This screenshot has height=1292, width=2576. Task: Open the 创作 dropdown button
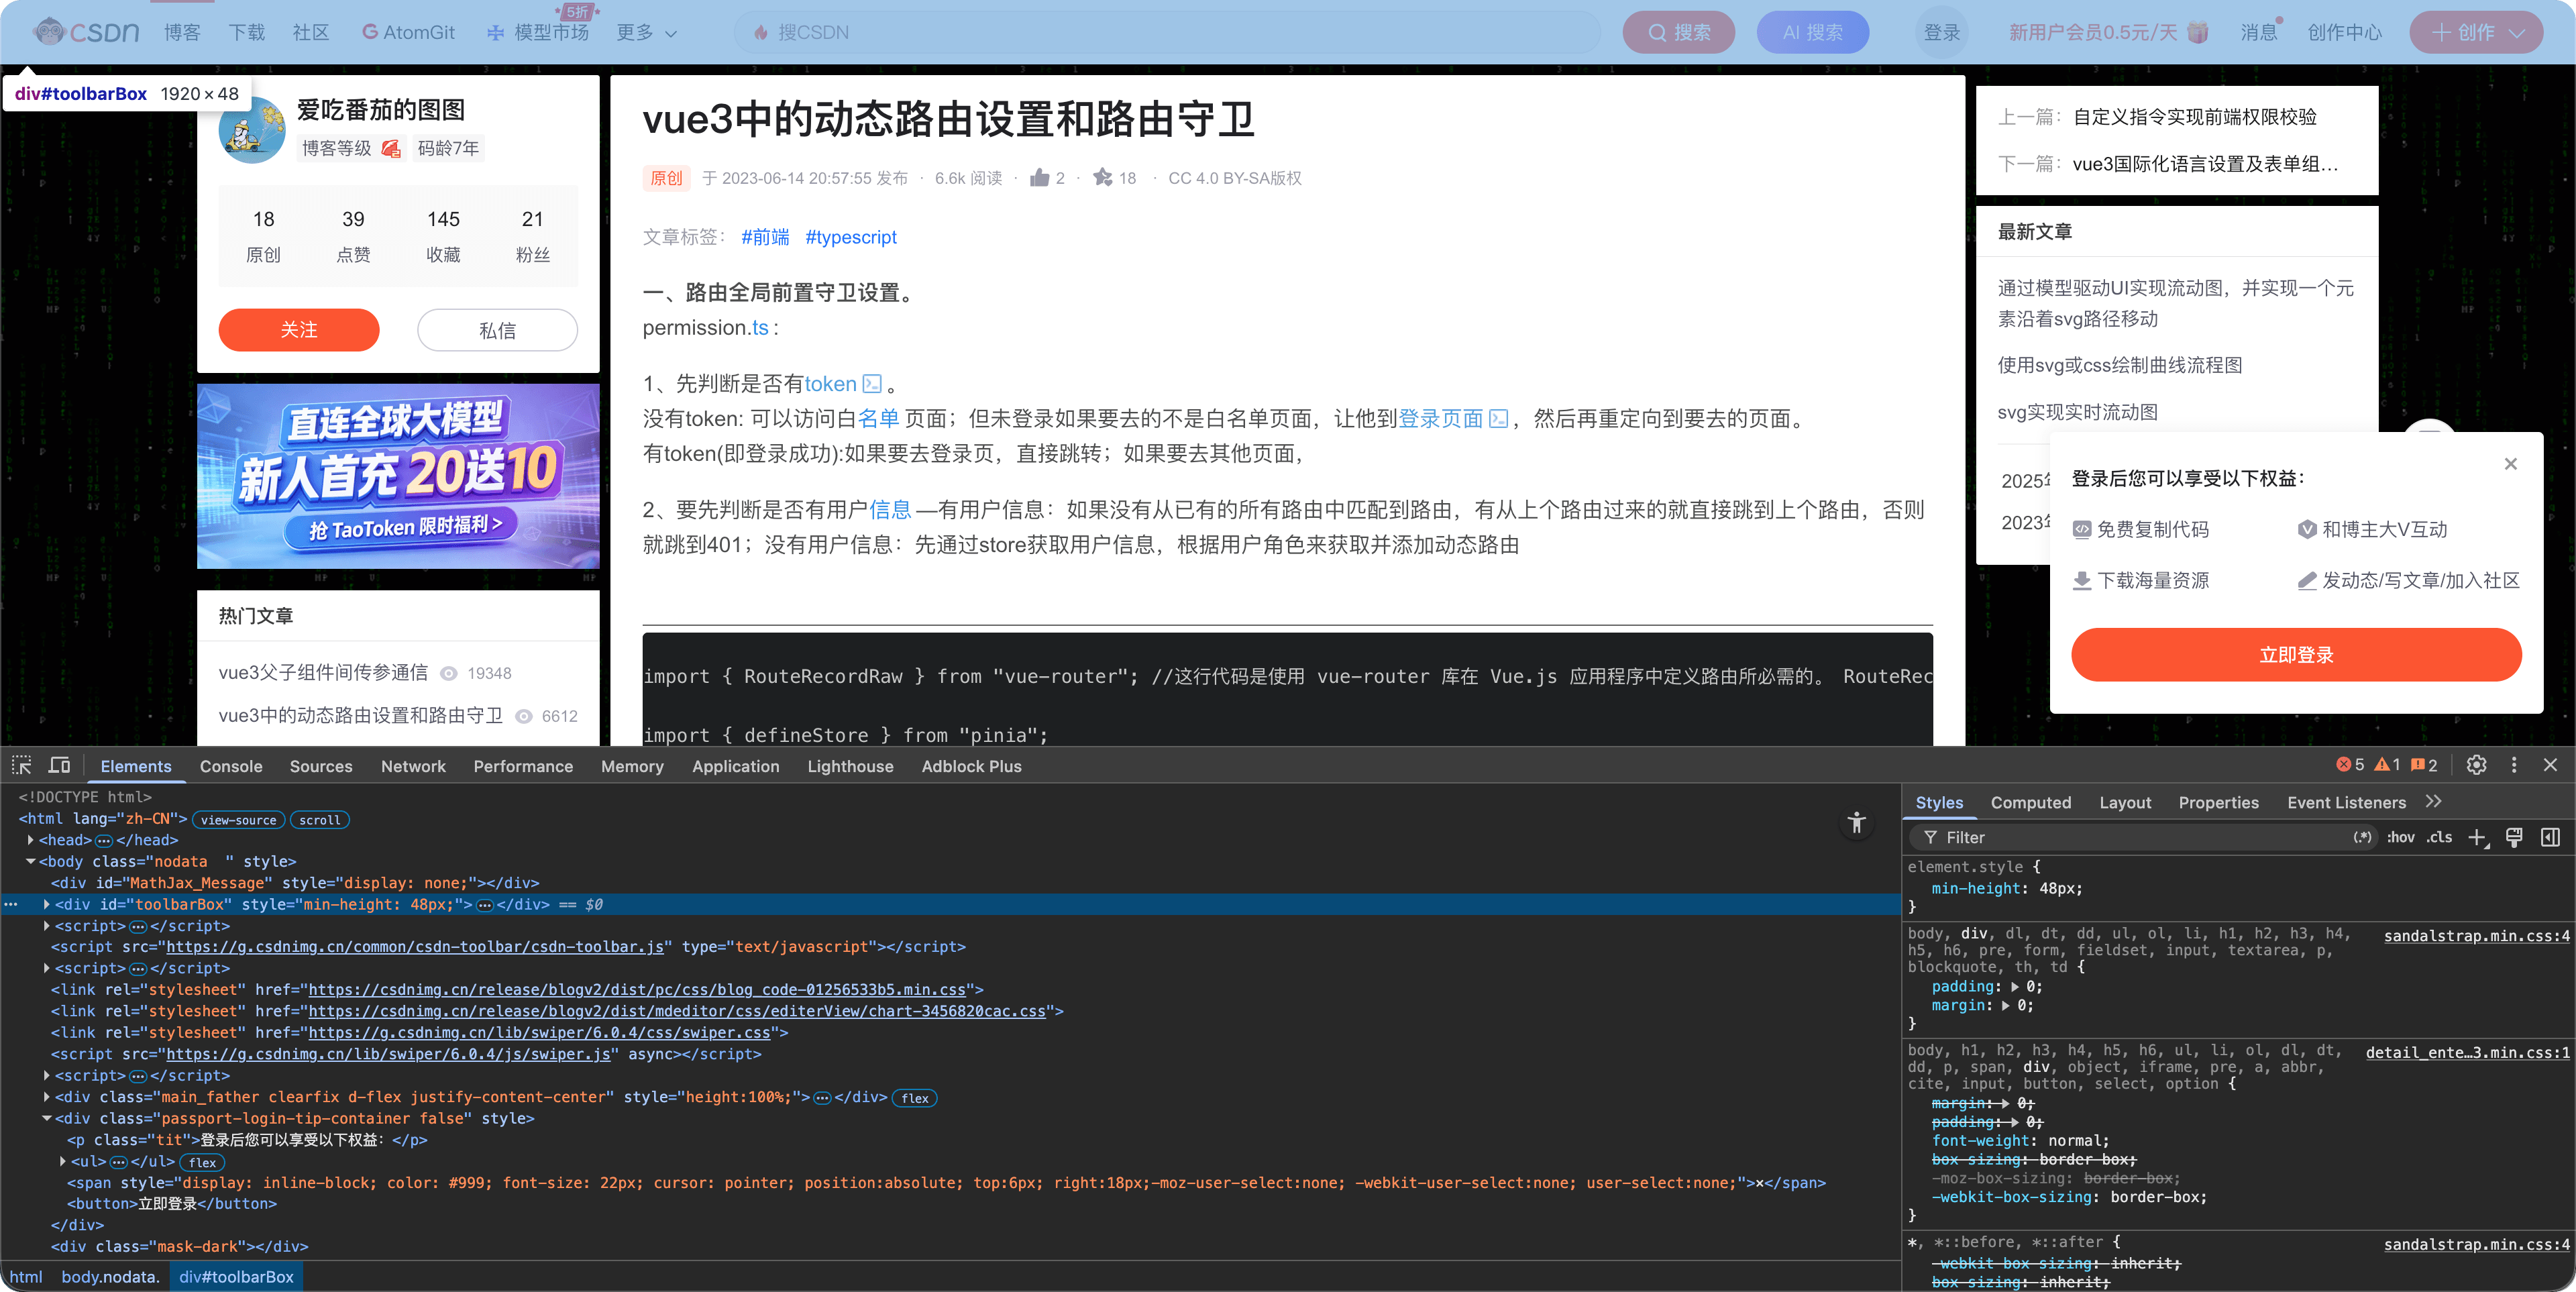(x=2477, y=32)
